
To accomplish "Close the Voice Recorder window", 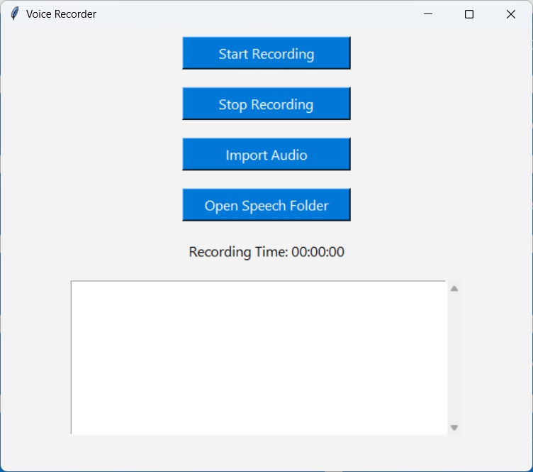I will point(510,14).
